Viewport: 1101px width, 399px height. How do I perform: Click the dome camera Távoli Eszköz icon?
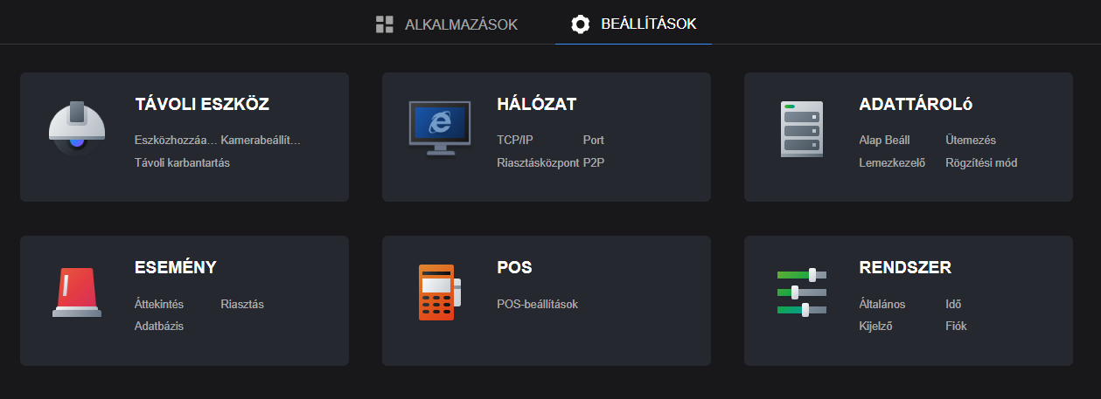77,127
